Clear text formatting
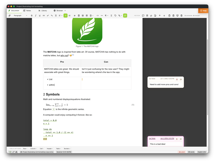Viewport: 215px width, 162px height. 56,16
